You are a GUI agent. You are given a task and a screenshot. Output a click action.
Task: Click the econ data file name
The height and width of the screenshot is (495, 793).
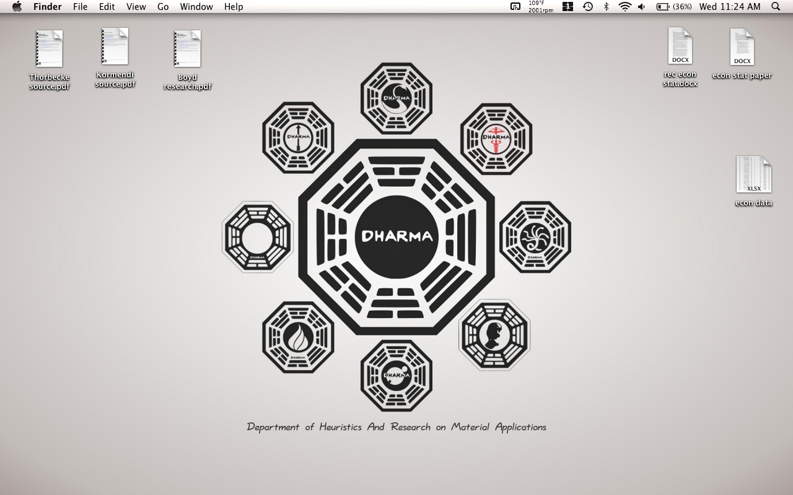click(754, 203)
